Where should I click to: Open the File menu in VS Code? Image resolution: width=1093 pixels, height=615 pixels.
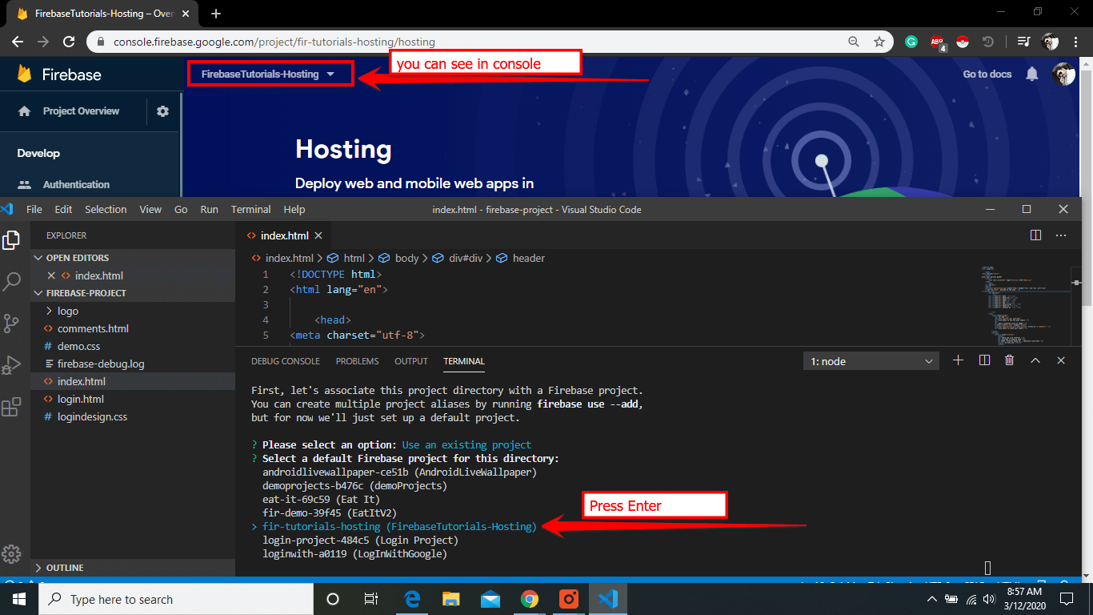click(x=34, y=209)
